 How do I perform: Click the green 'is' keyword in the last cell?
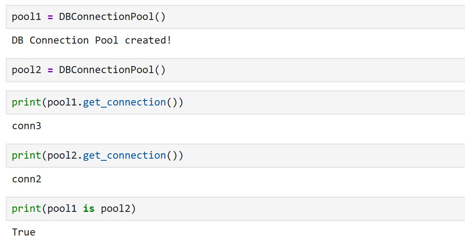89,209
